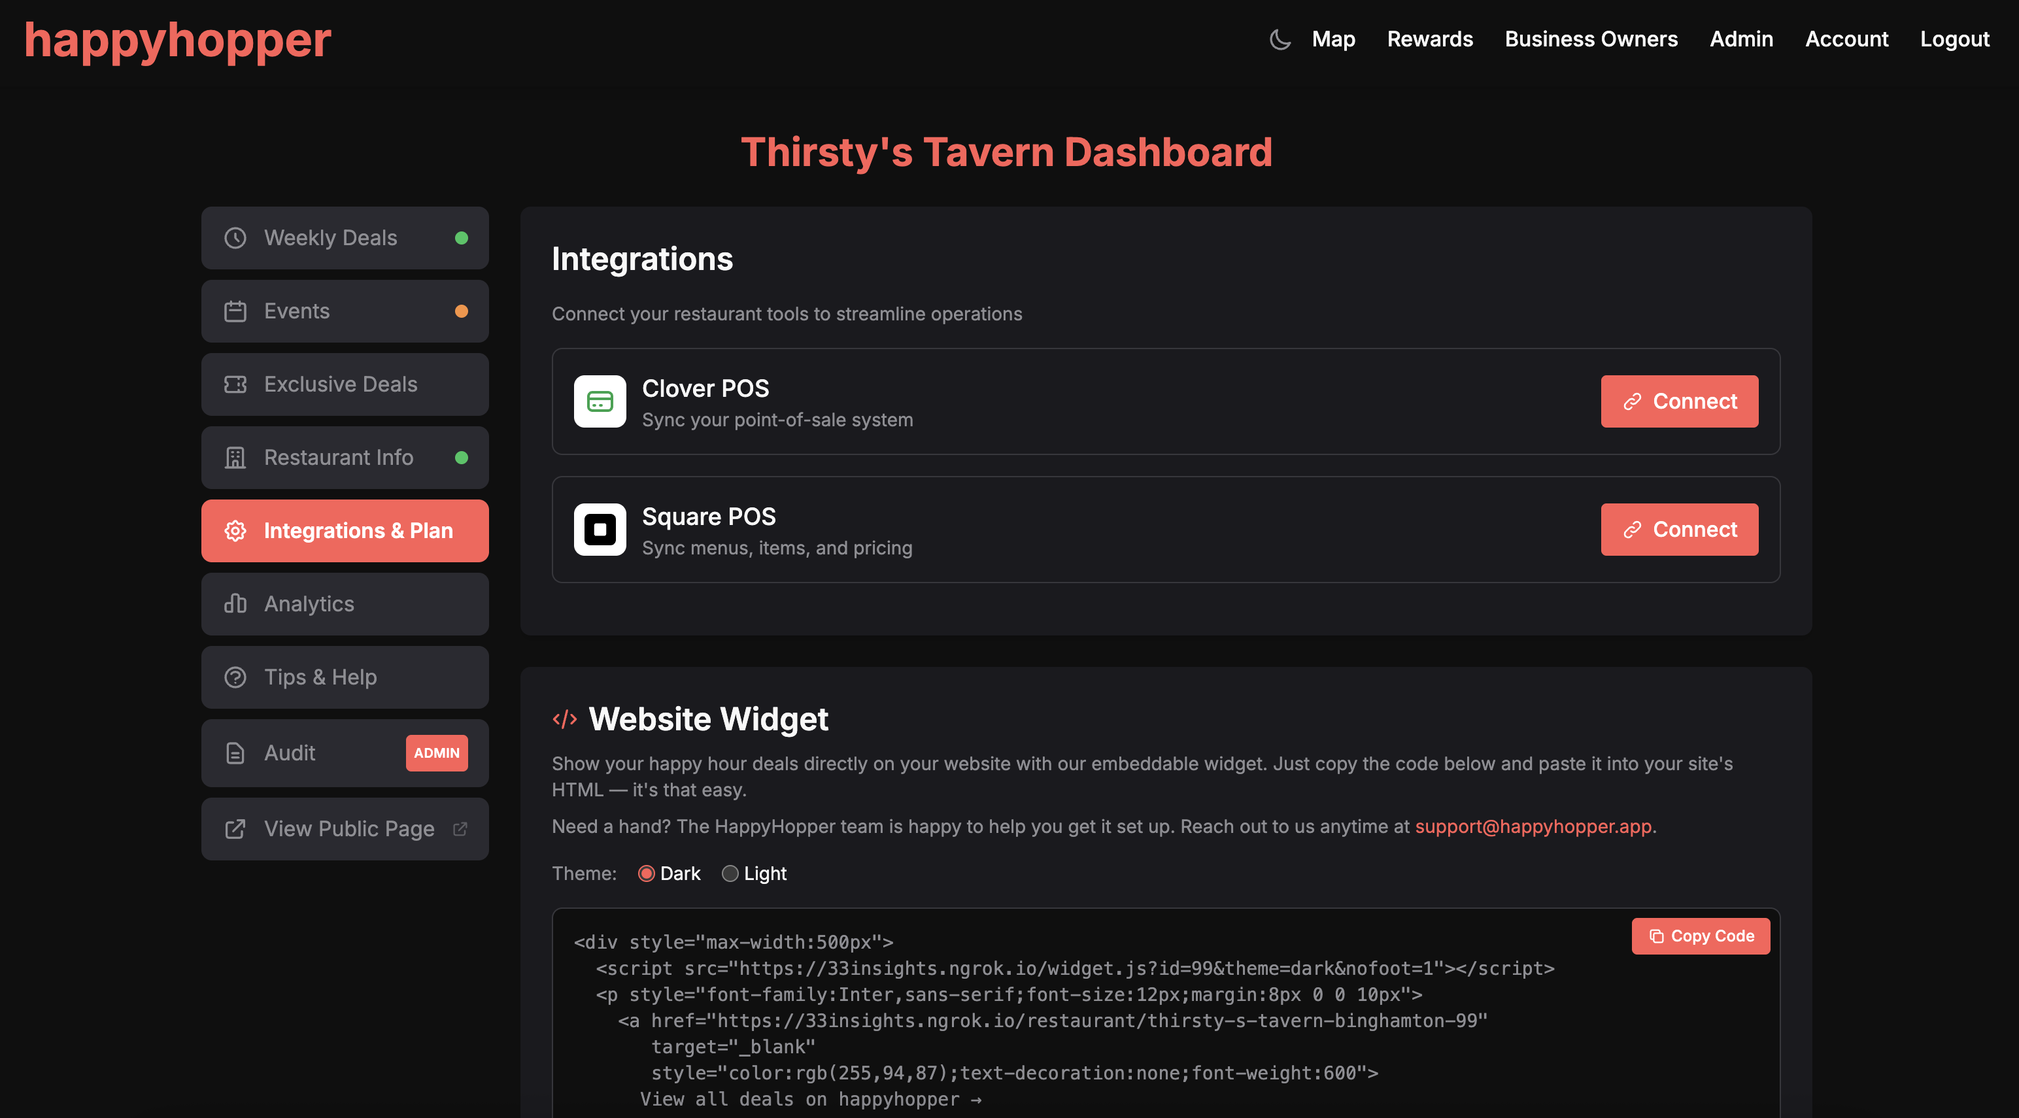Open Business Owners nav link

(1591, 39)
